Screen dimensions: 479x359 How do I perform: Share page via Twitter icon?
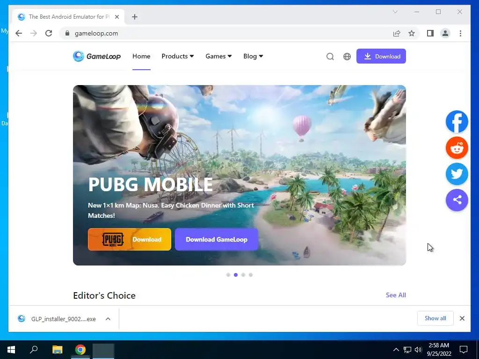[457, 174]
